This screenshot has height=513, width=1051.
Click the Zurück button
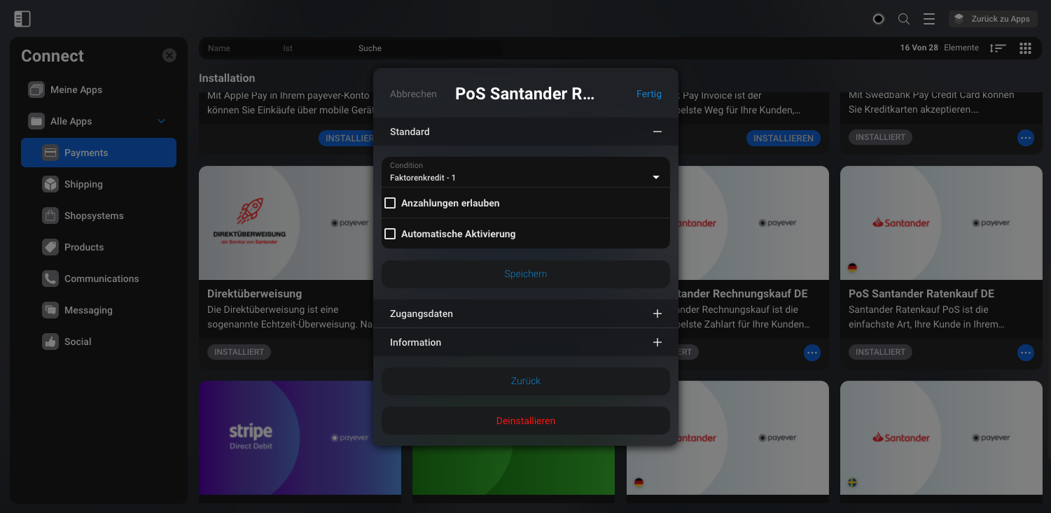(526, 381)
